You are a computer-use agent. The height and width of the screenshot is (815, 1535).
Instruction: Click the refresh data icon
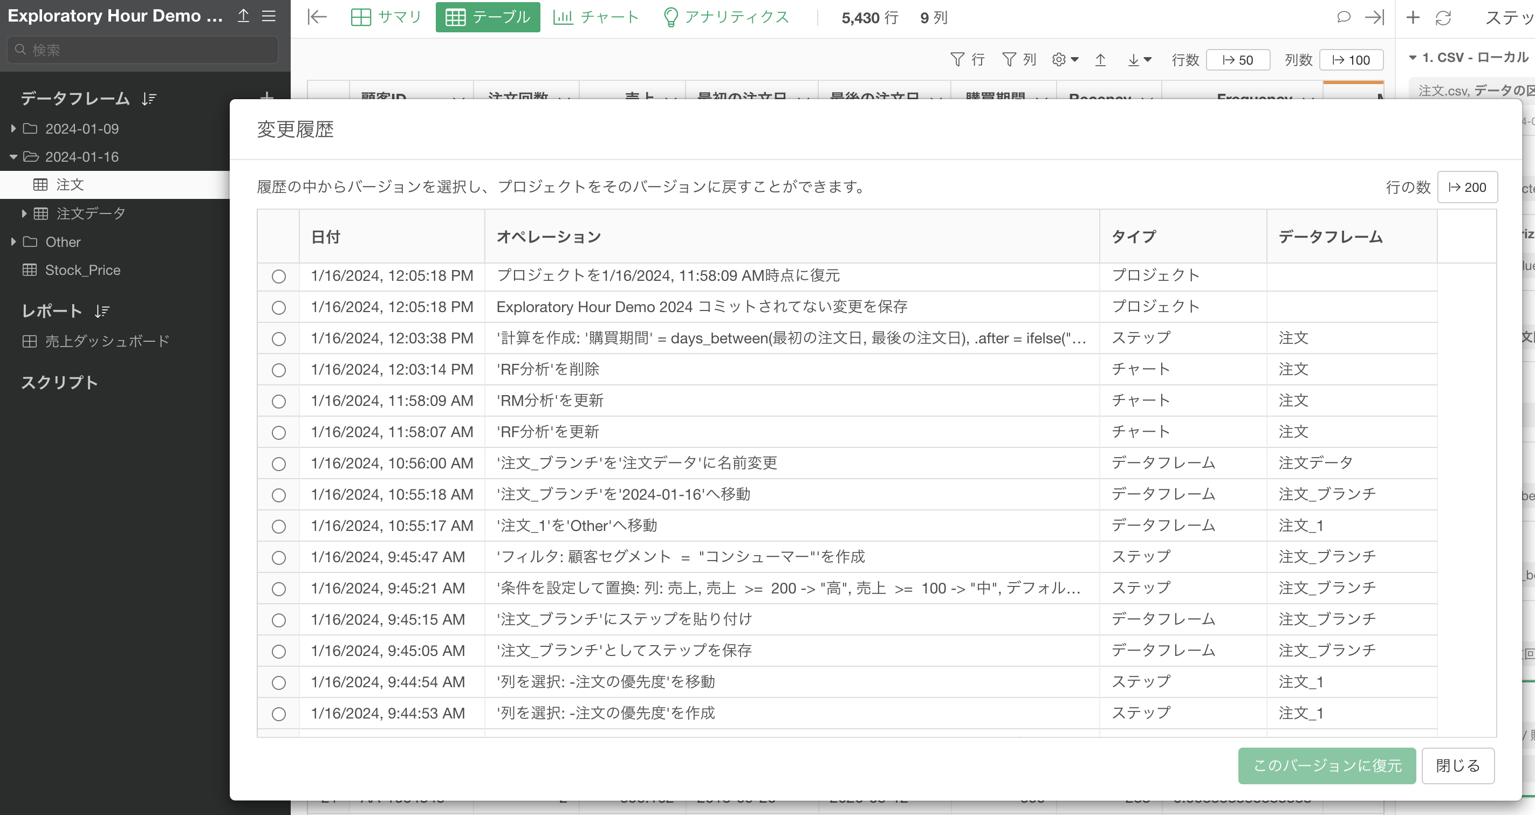[x=1443, y=18]
